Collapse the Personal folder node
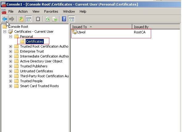This screenshot has width=182, height=132. tap(10, 36)
